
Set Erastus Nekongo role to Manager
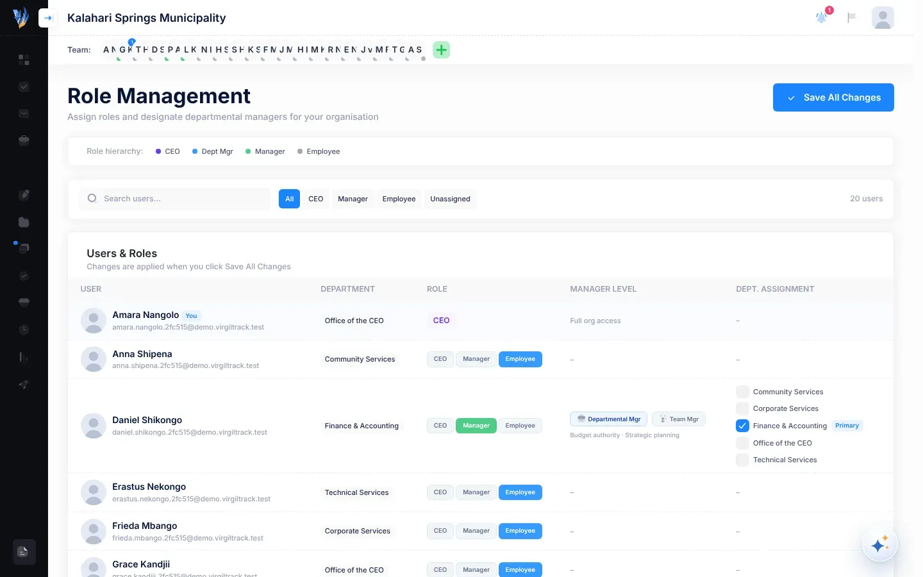tap(476, 492)
